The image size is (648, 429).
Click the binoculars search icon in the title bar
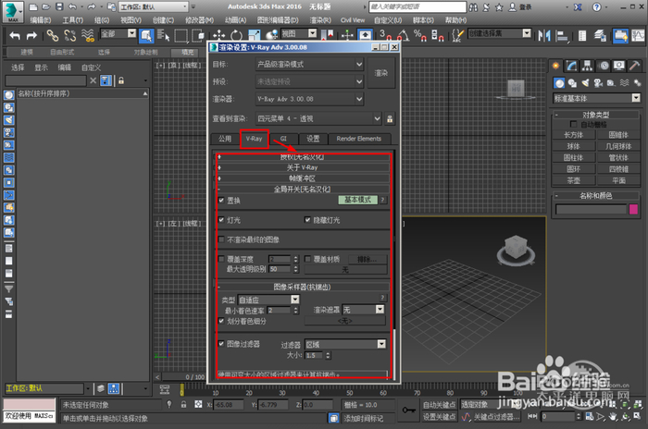tap(474, 7)
